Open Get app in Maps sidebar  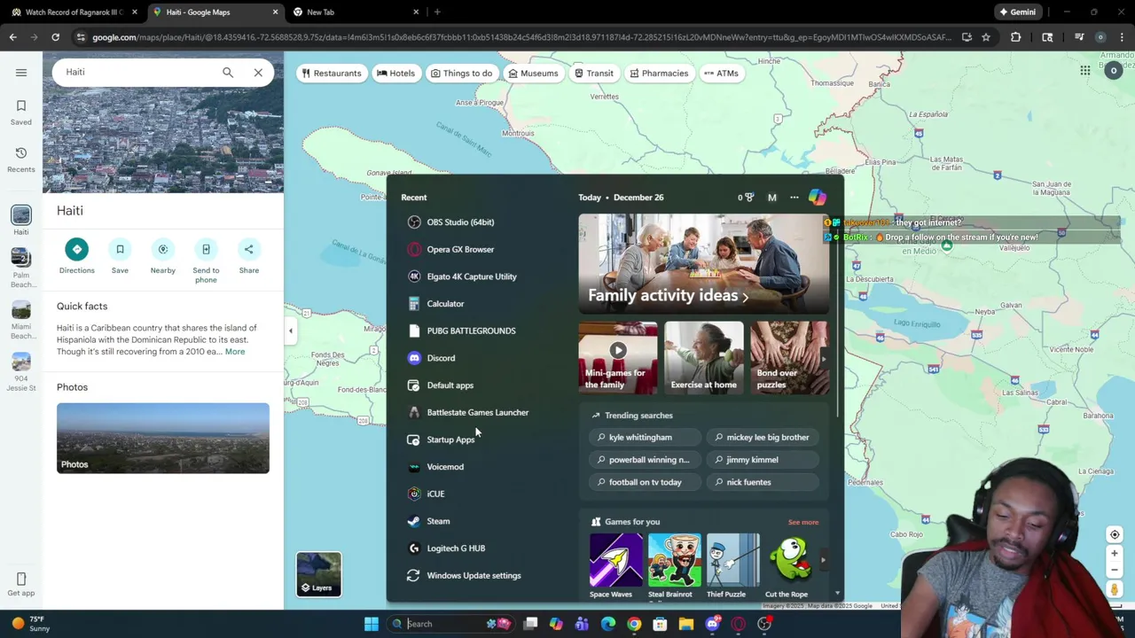[21, 585]
